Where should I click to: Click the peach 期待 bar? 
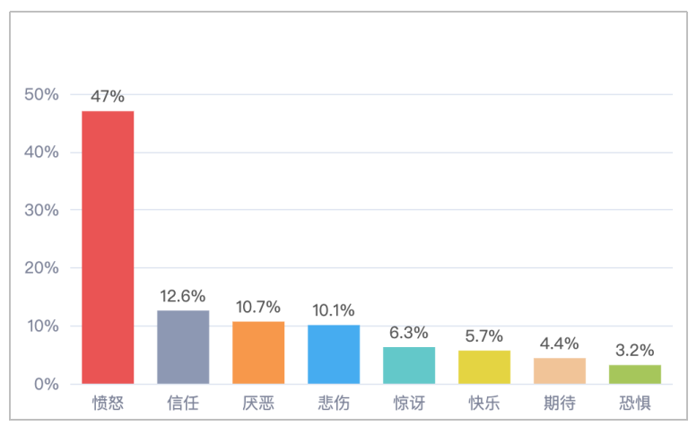pyautogui.click(x=560, y=371)
